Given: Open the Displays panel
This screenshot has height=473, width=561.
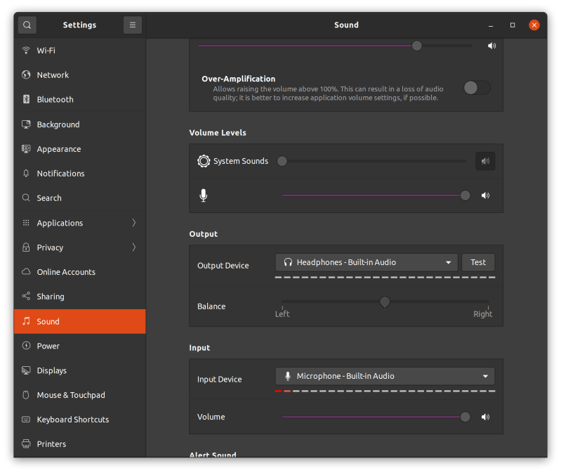Looking at the screenshot, I should coord(80,370).
